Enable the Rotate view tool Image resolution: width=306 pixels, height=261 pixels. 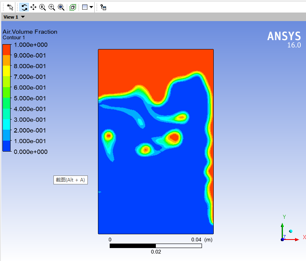(24, 7)
